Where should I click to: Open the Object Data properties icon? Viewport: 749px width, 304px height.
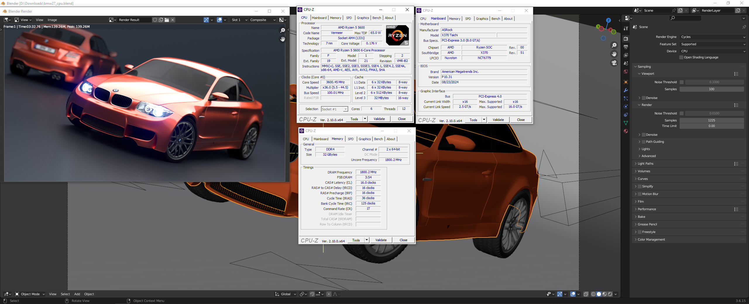coord(626,123)
